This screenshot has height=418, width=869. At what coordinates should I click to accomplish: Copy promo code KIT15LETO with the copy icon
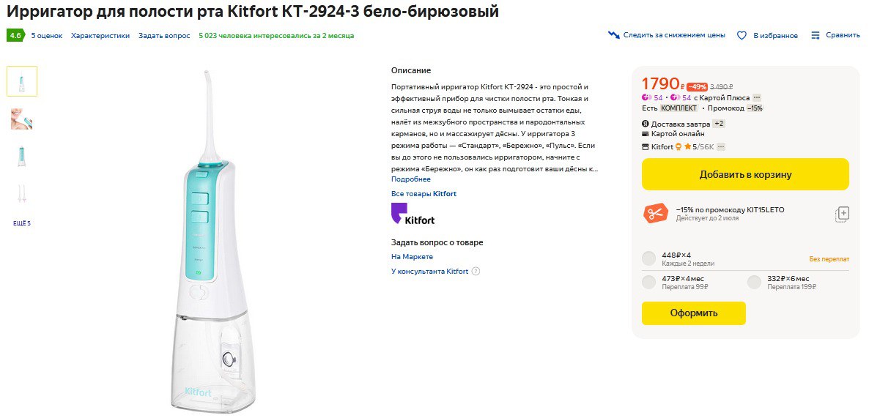(843, 214)
